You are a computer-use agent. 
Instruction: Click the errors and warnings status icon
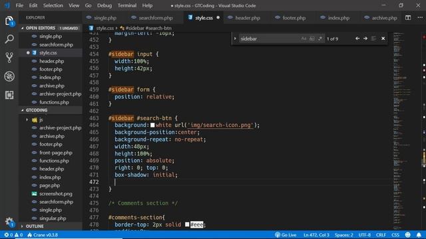click(x=13, y=235)
